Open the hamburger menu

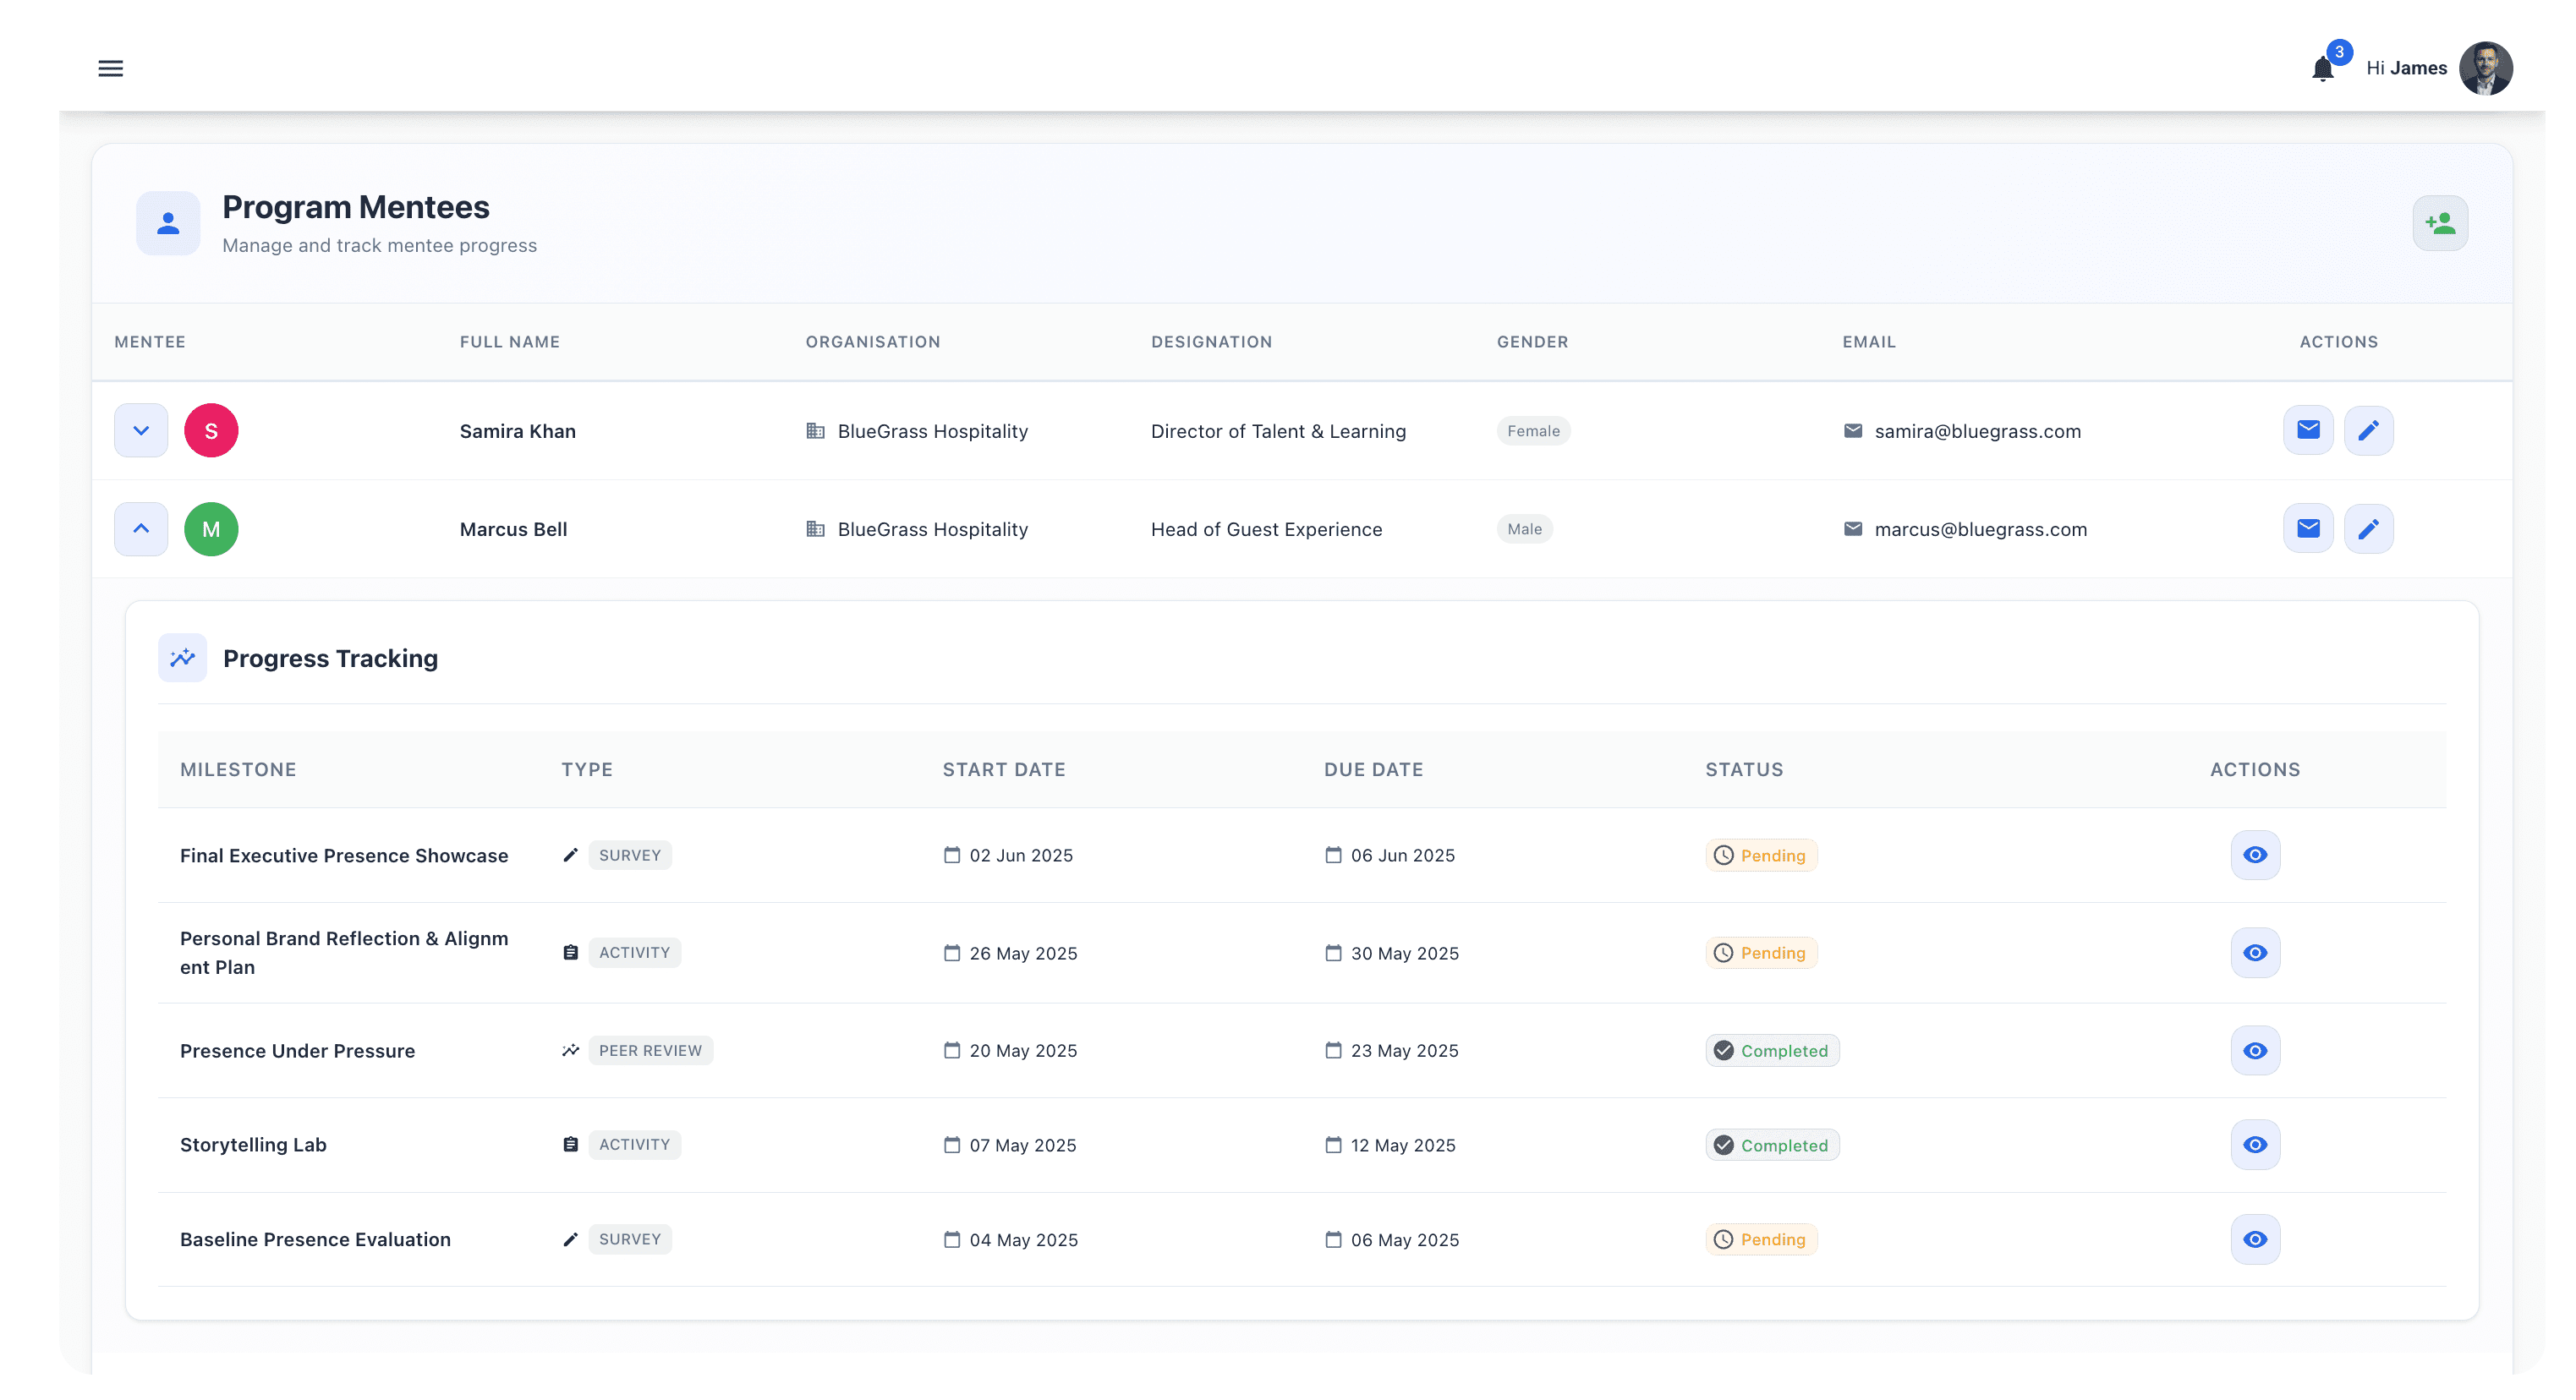click(110, 68)
